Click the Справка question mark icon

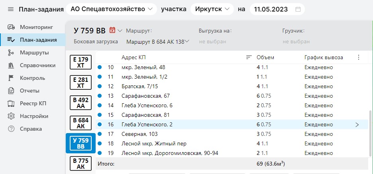pos(11,129)
